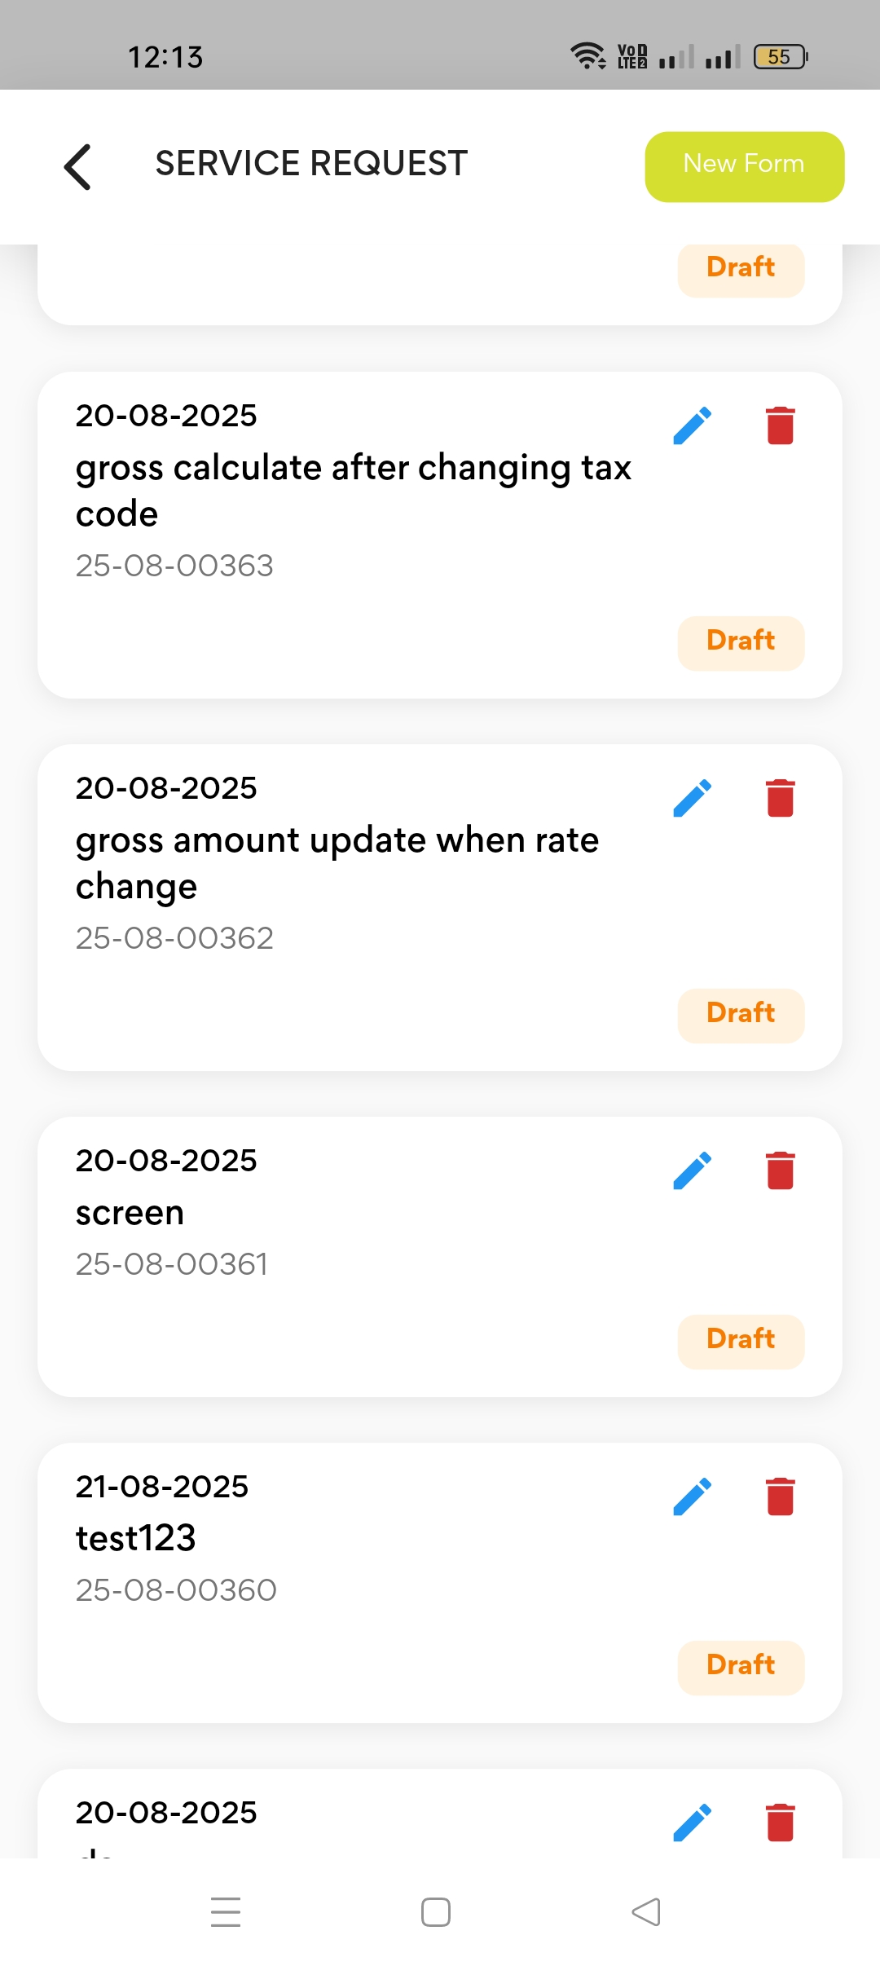Delete the 'screen' service request
Viewport: 880px width, 1966px height.
(780, 1170)
